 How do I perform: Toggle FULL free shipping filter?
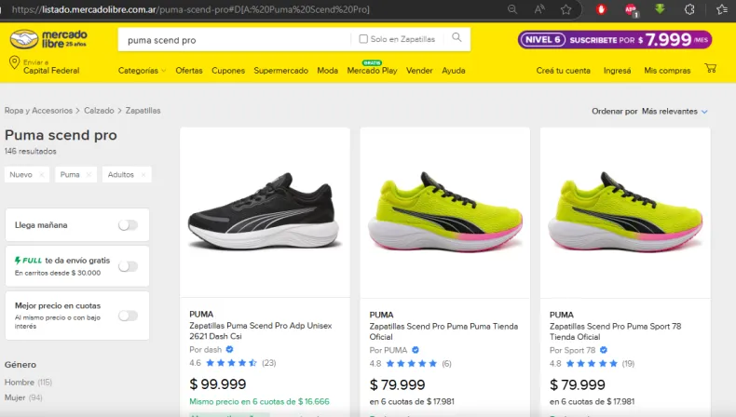(128, 266)
